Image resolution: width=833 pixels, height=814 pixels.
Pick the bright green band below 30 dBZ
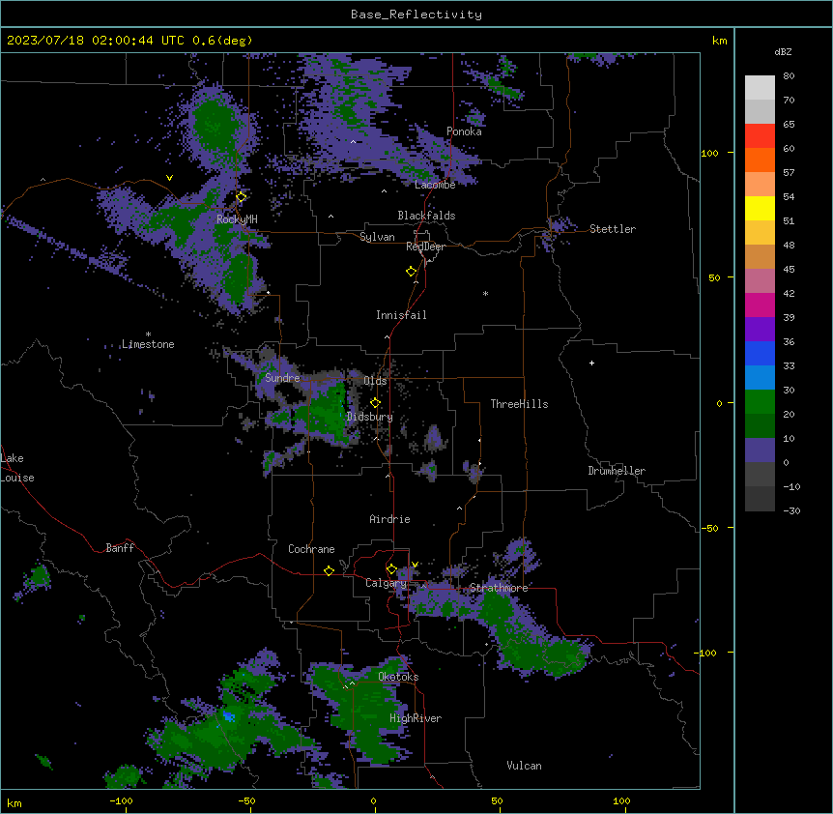point(760,402)
